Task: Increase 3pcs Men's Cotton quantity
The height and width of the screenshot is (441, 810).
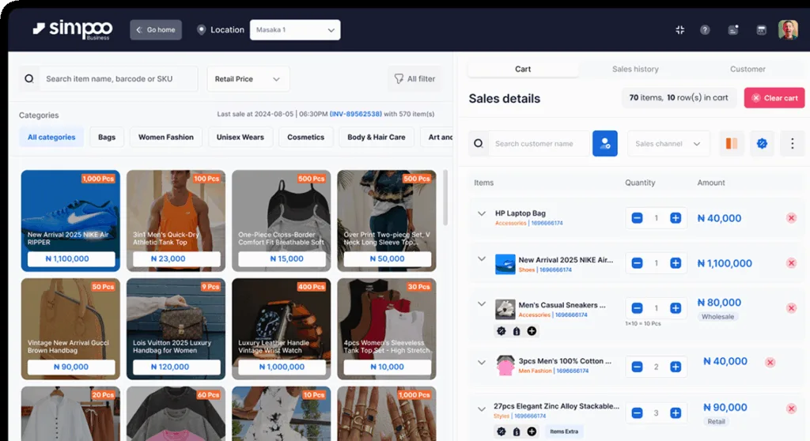Action: point(676,367)
